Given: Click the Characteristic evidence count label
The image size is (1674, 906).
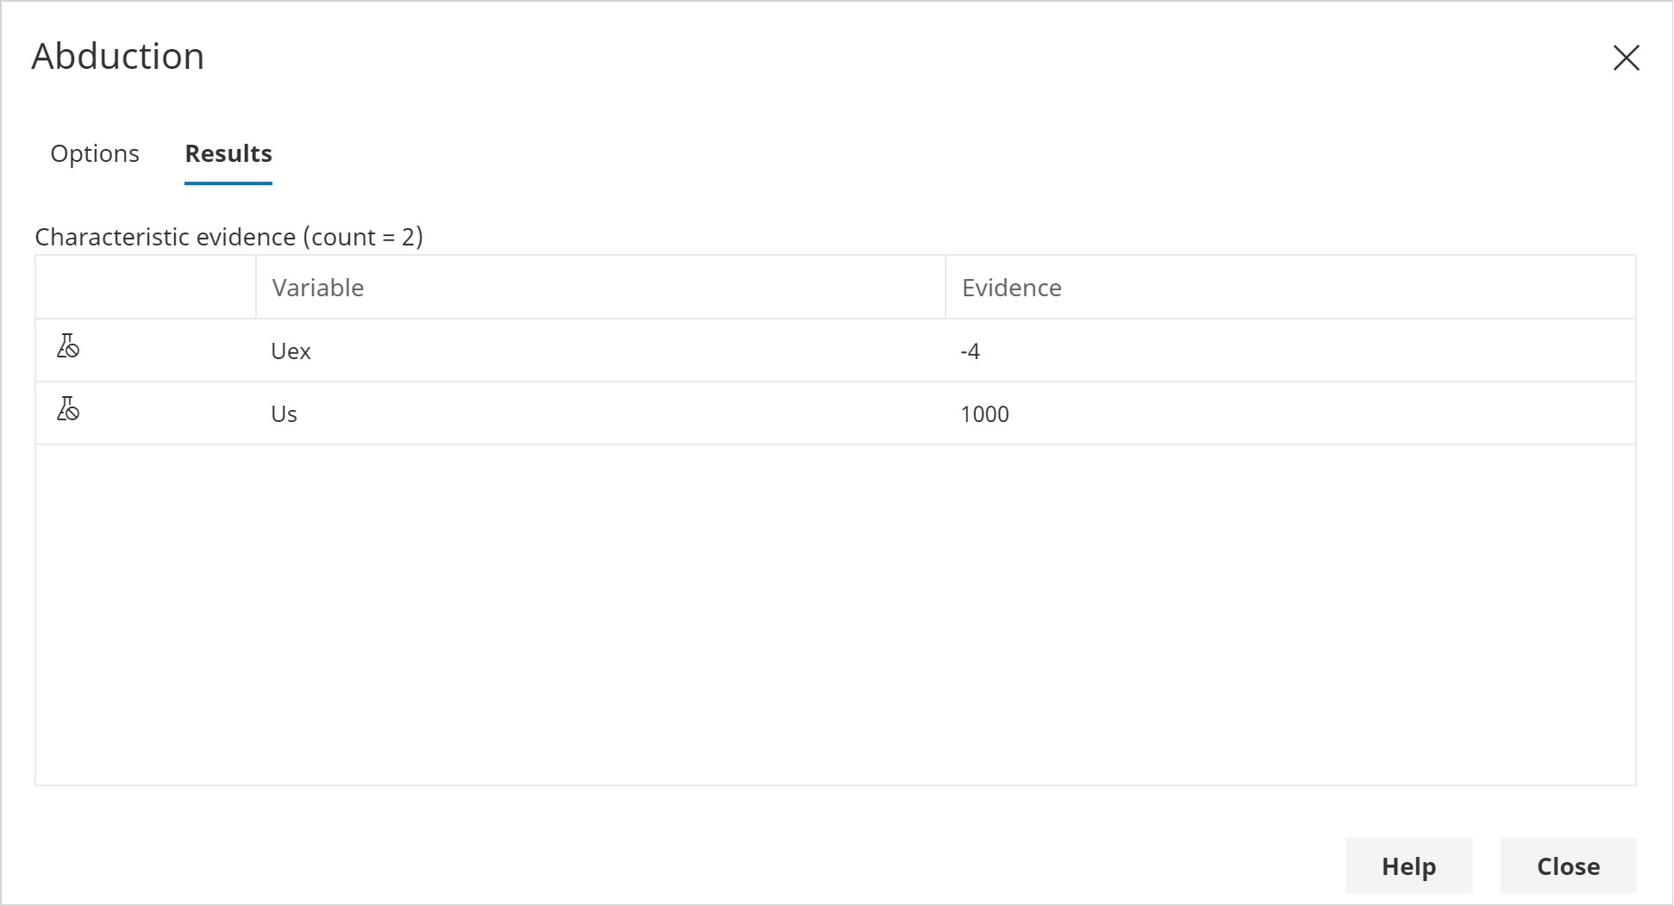Looking at the screenshot, I should (x=228, y=237).
